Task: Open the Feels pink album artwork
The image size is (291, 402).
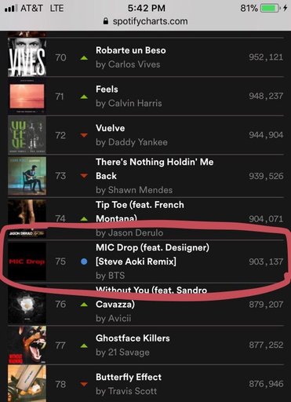Action: pyautogui.click(x=27, y=97)
